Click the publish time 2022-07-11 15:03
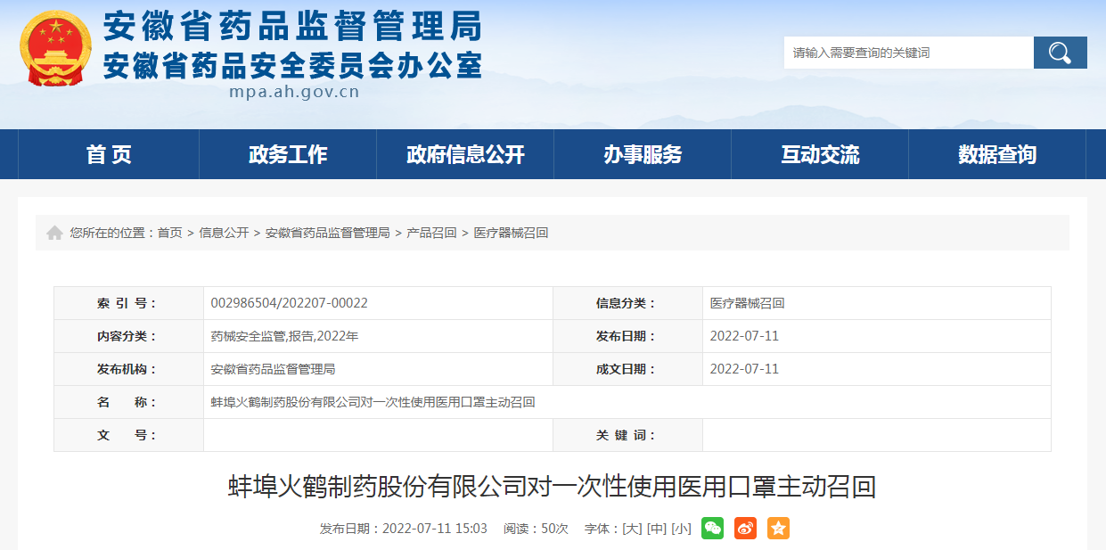 coord(435,529)
